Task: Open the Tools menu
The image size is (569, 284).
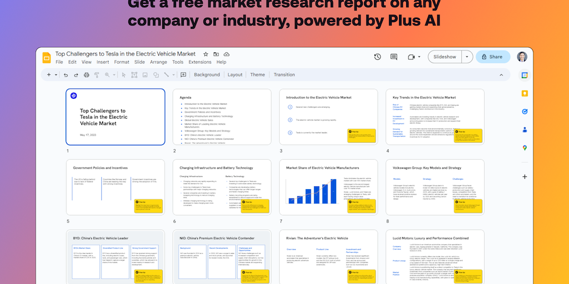Action: click(x=178, y=62)
